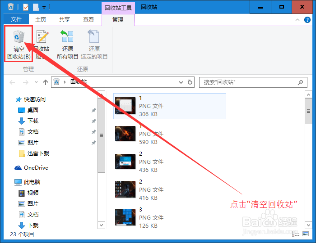
Task: Select file 1 PNG 590 KB
Action: 170,134
